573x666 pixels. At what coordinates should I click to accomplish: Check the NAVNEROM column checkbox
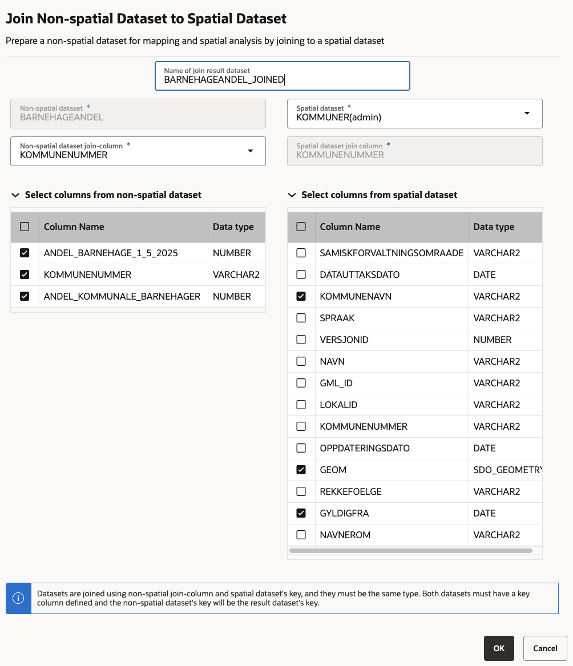tap(301, 535)
